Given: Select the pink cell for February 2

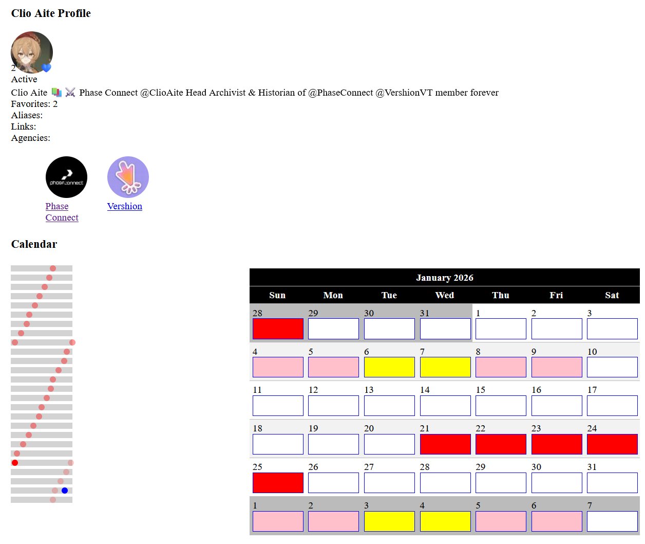Looking at the screenshot, I should pos(333,521).
